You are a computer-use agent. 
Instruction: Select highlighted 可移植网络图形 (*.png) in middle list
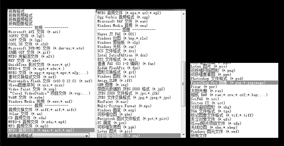click(x=139, y=135)
